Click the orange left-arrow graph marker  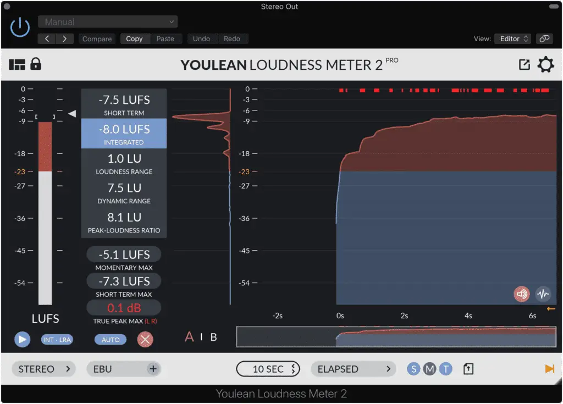(551, 309)
